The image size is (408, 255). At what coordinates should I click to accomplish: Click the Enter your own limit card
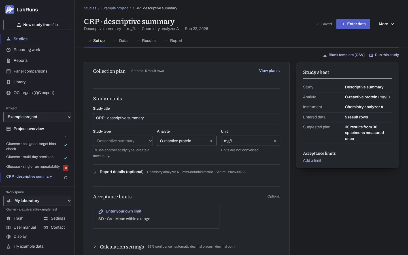click(156, 216)
